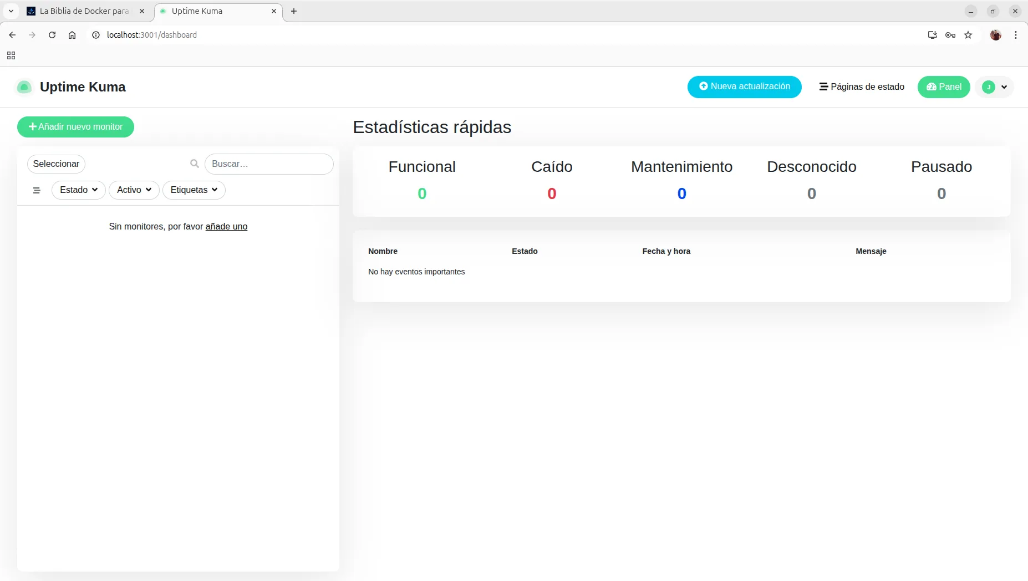The image size is (1028, 581).
Task: Open Páginas de estado
Action: pos(862,86)
